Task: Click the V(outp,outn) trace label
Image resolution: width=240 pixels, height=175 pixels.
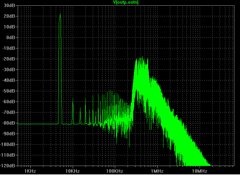Action: (x=126, y=2)
